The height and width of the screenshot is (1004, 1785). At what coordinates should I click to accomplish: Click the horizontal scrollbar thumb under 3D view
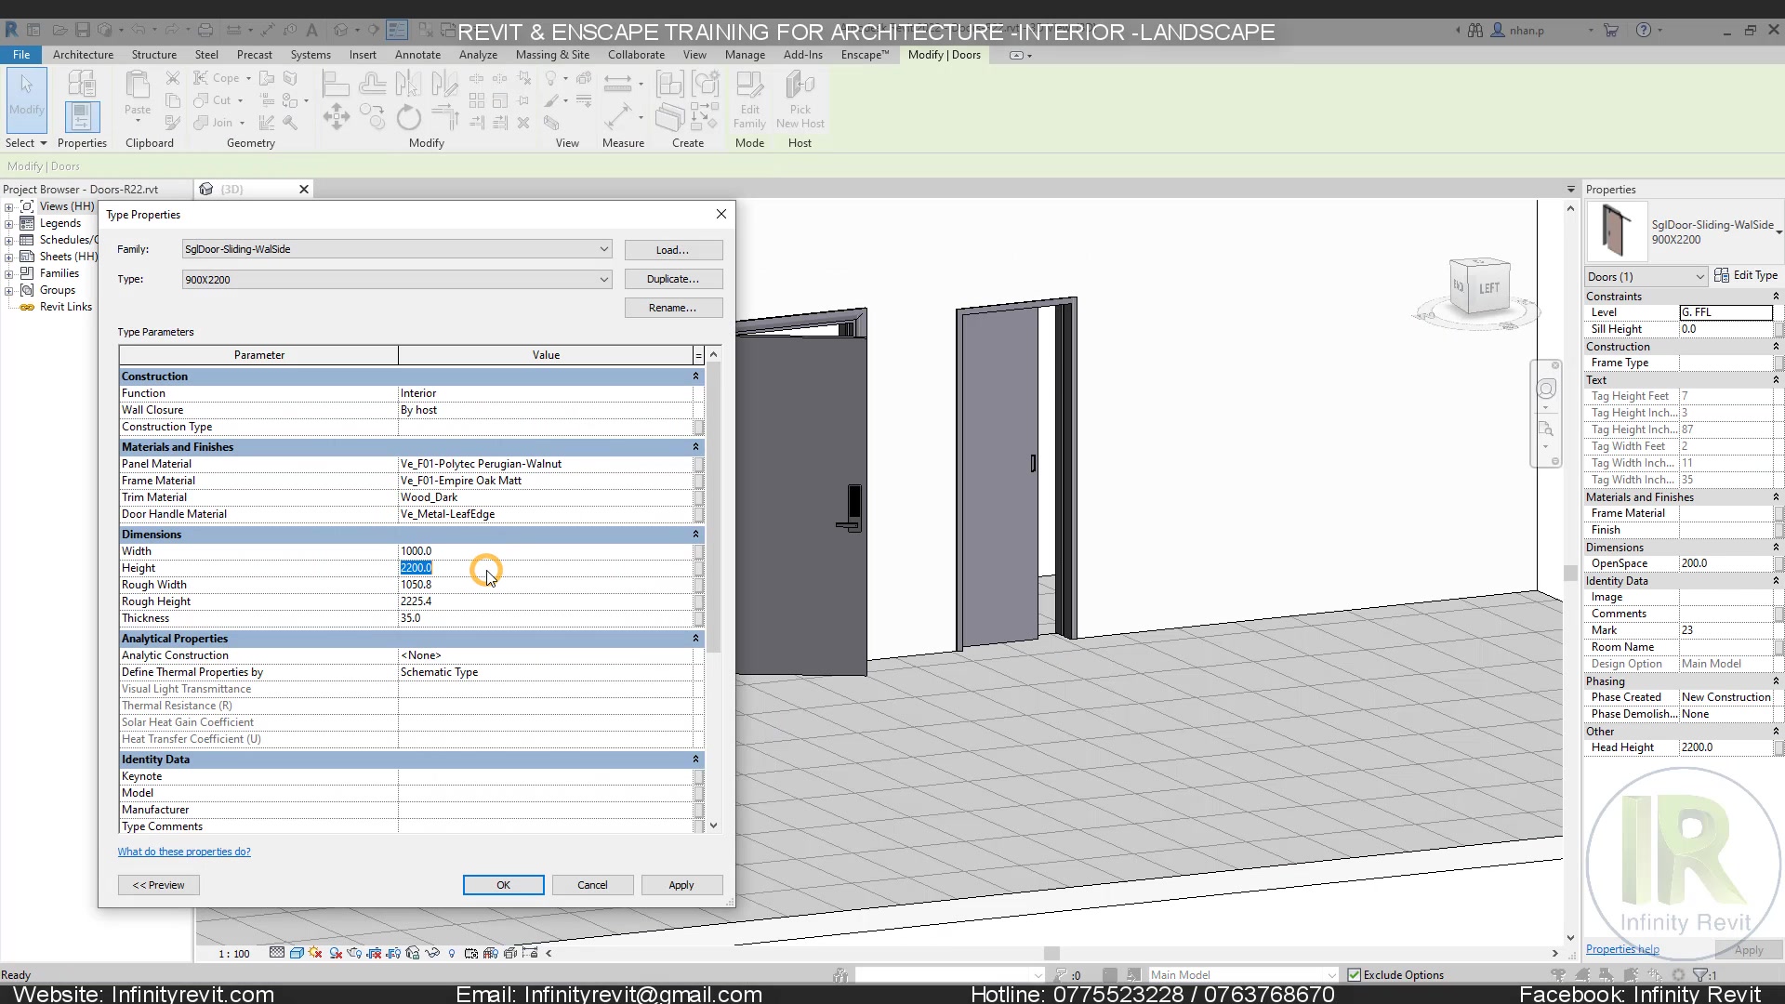[x=1051, y=953]
